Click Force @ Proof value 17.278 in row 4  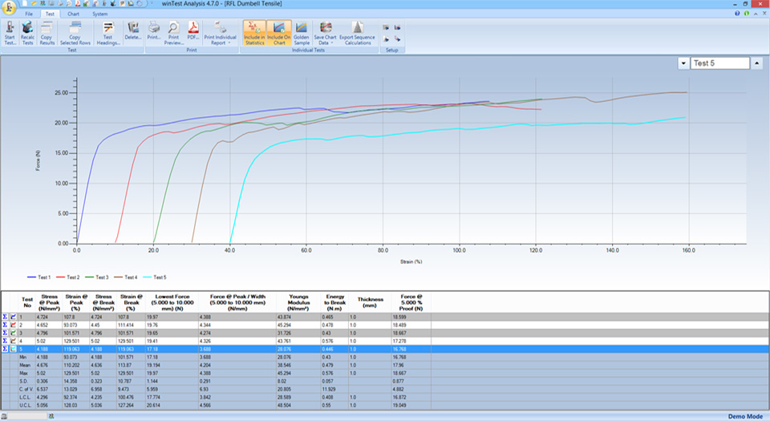pos(399,341)
